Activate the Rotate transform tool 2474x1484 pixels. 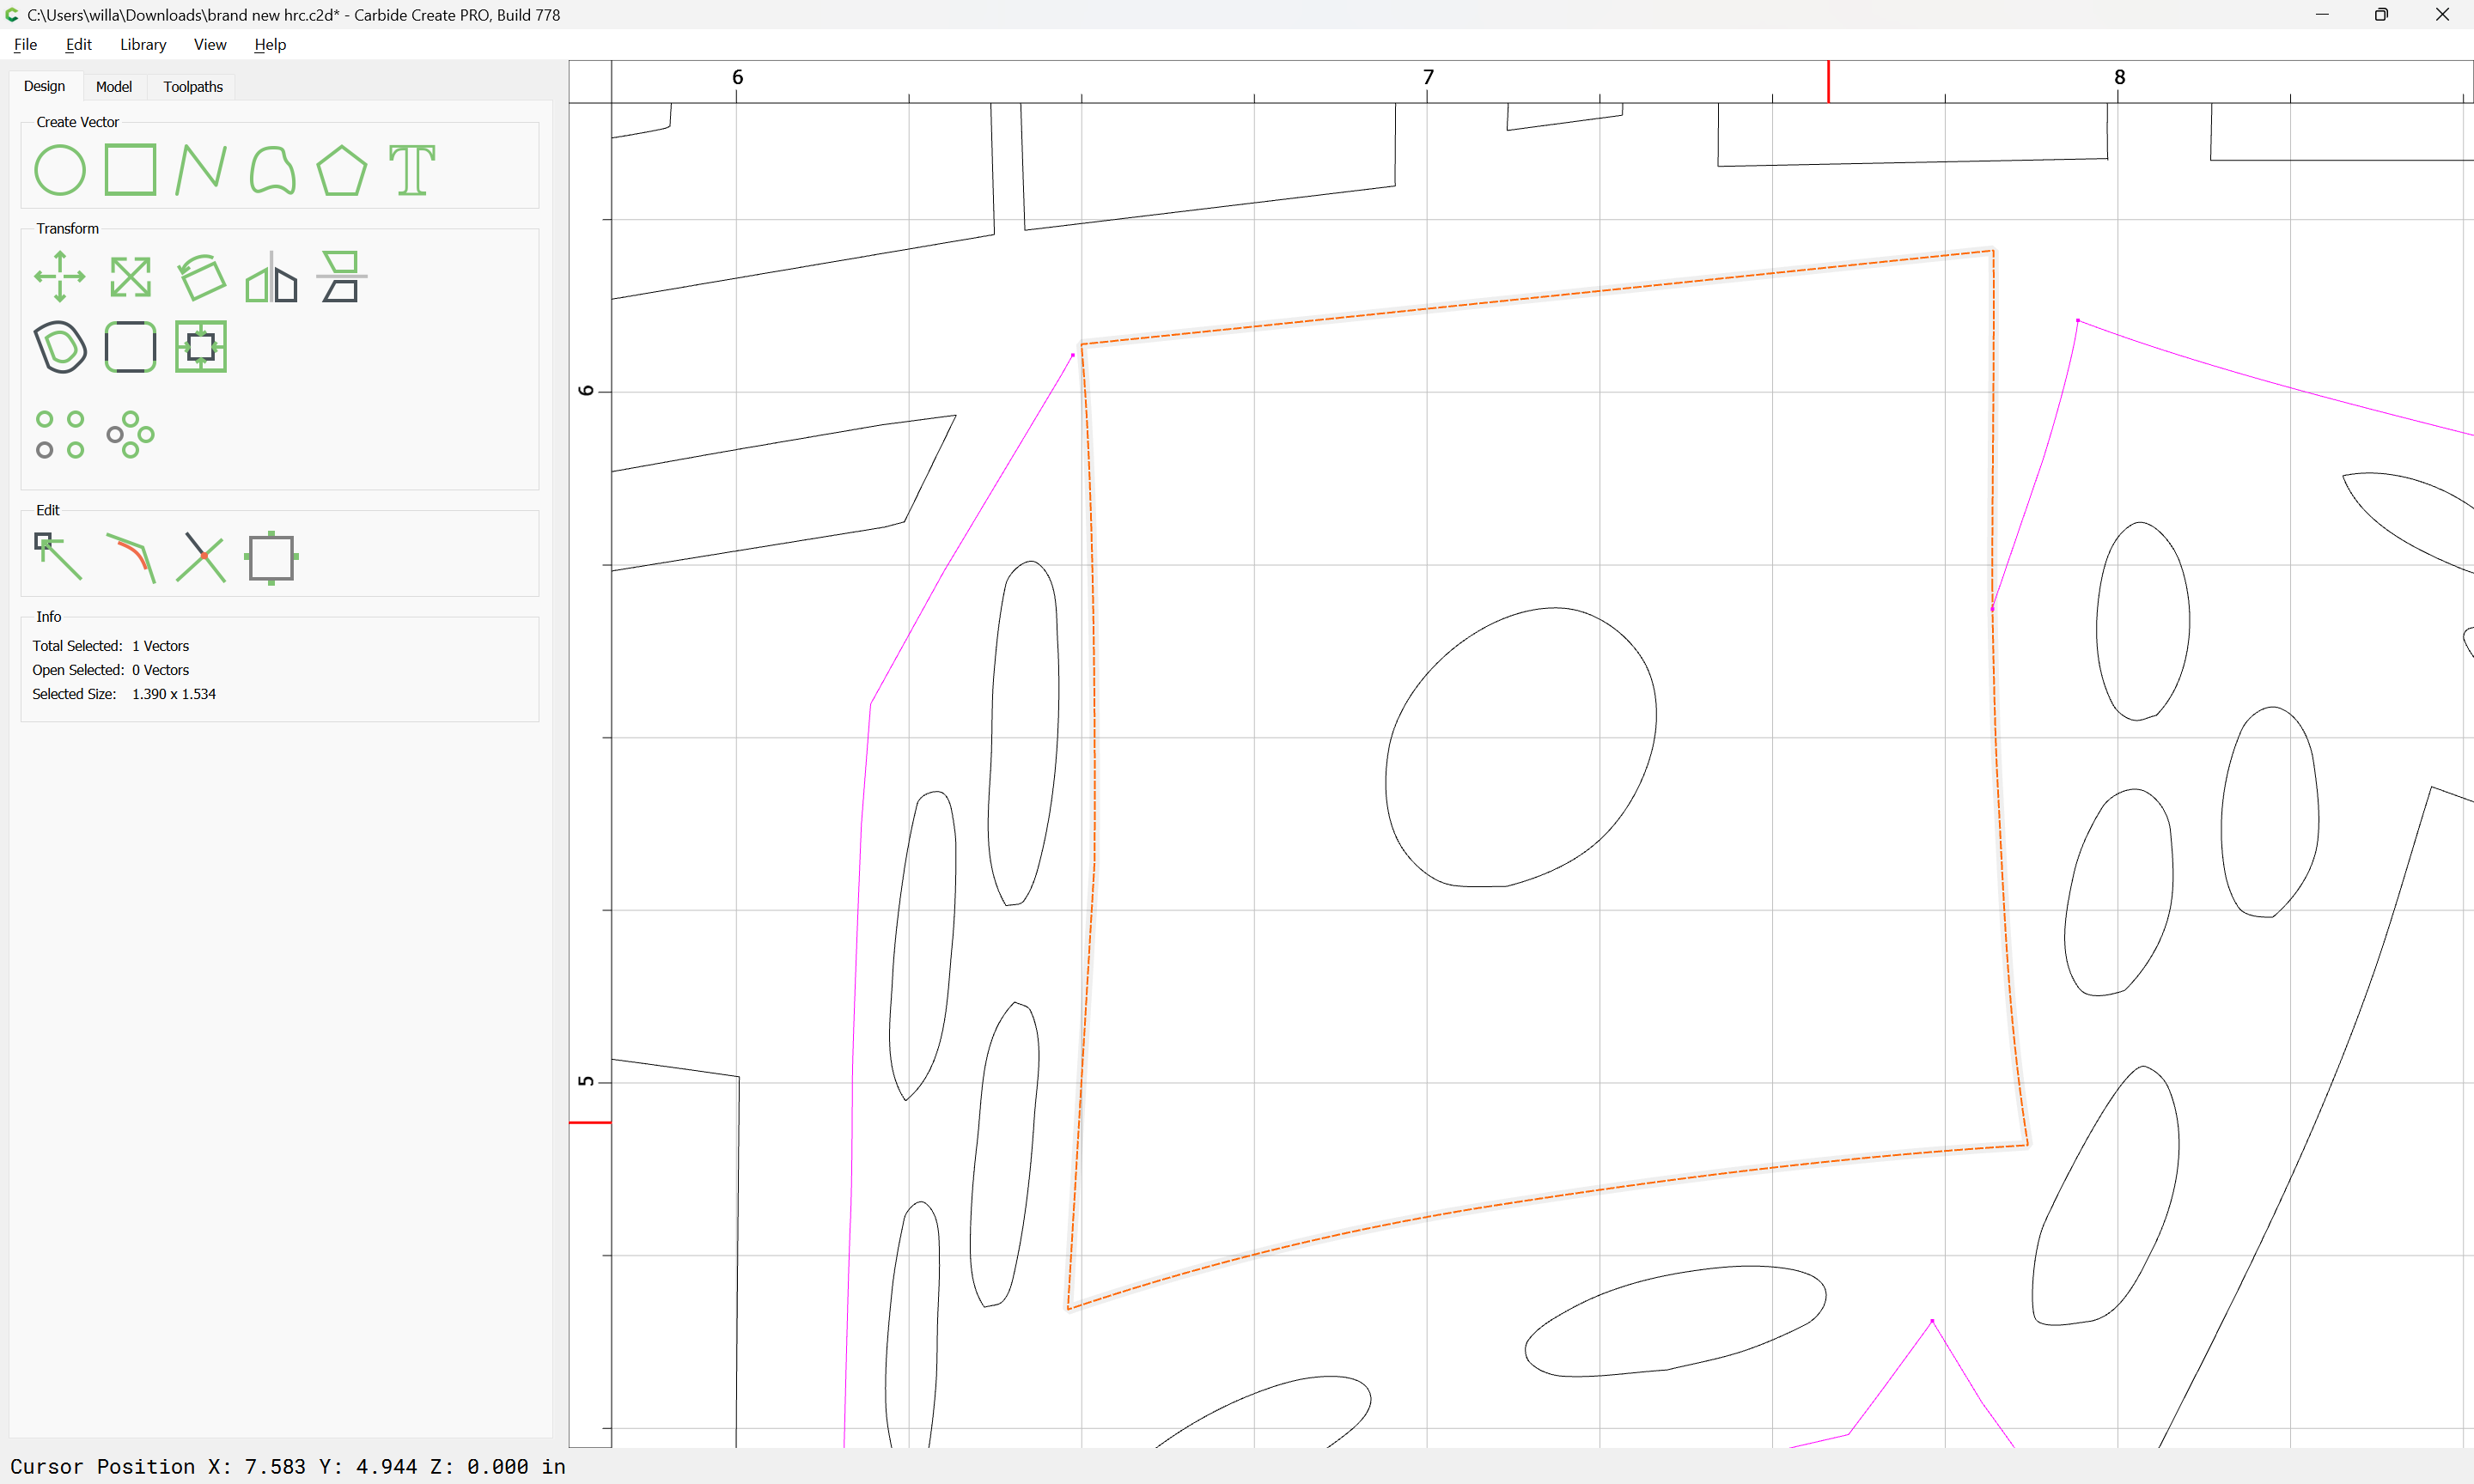pos(201,277)
